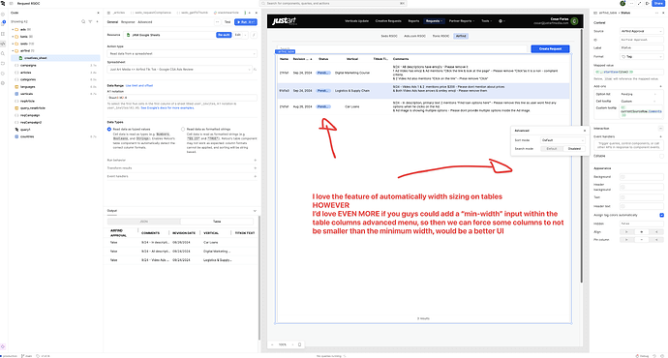668x358 pixels.
Task: Switch to the Advanced query tab
Action: 145,22
